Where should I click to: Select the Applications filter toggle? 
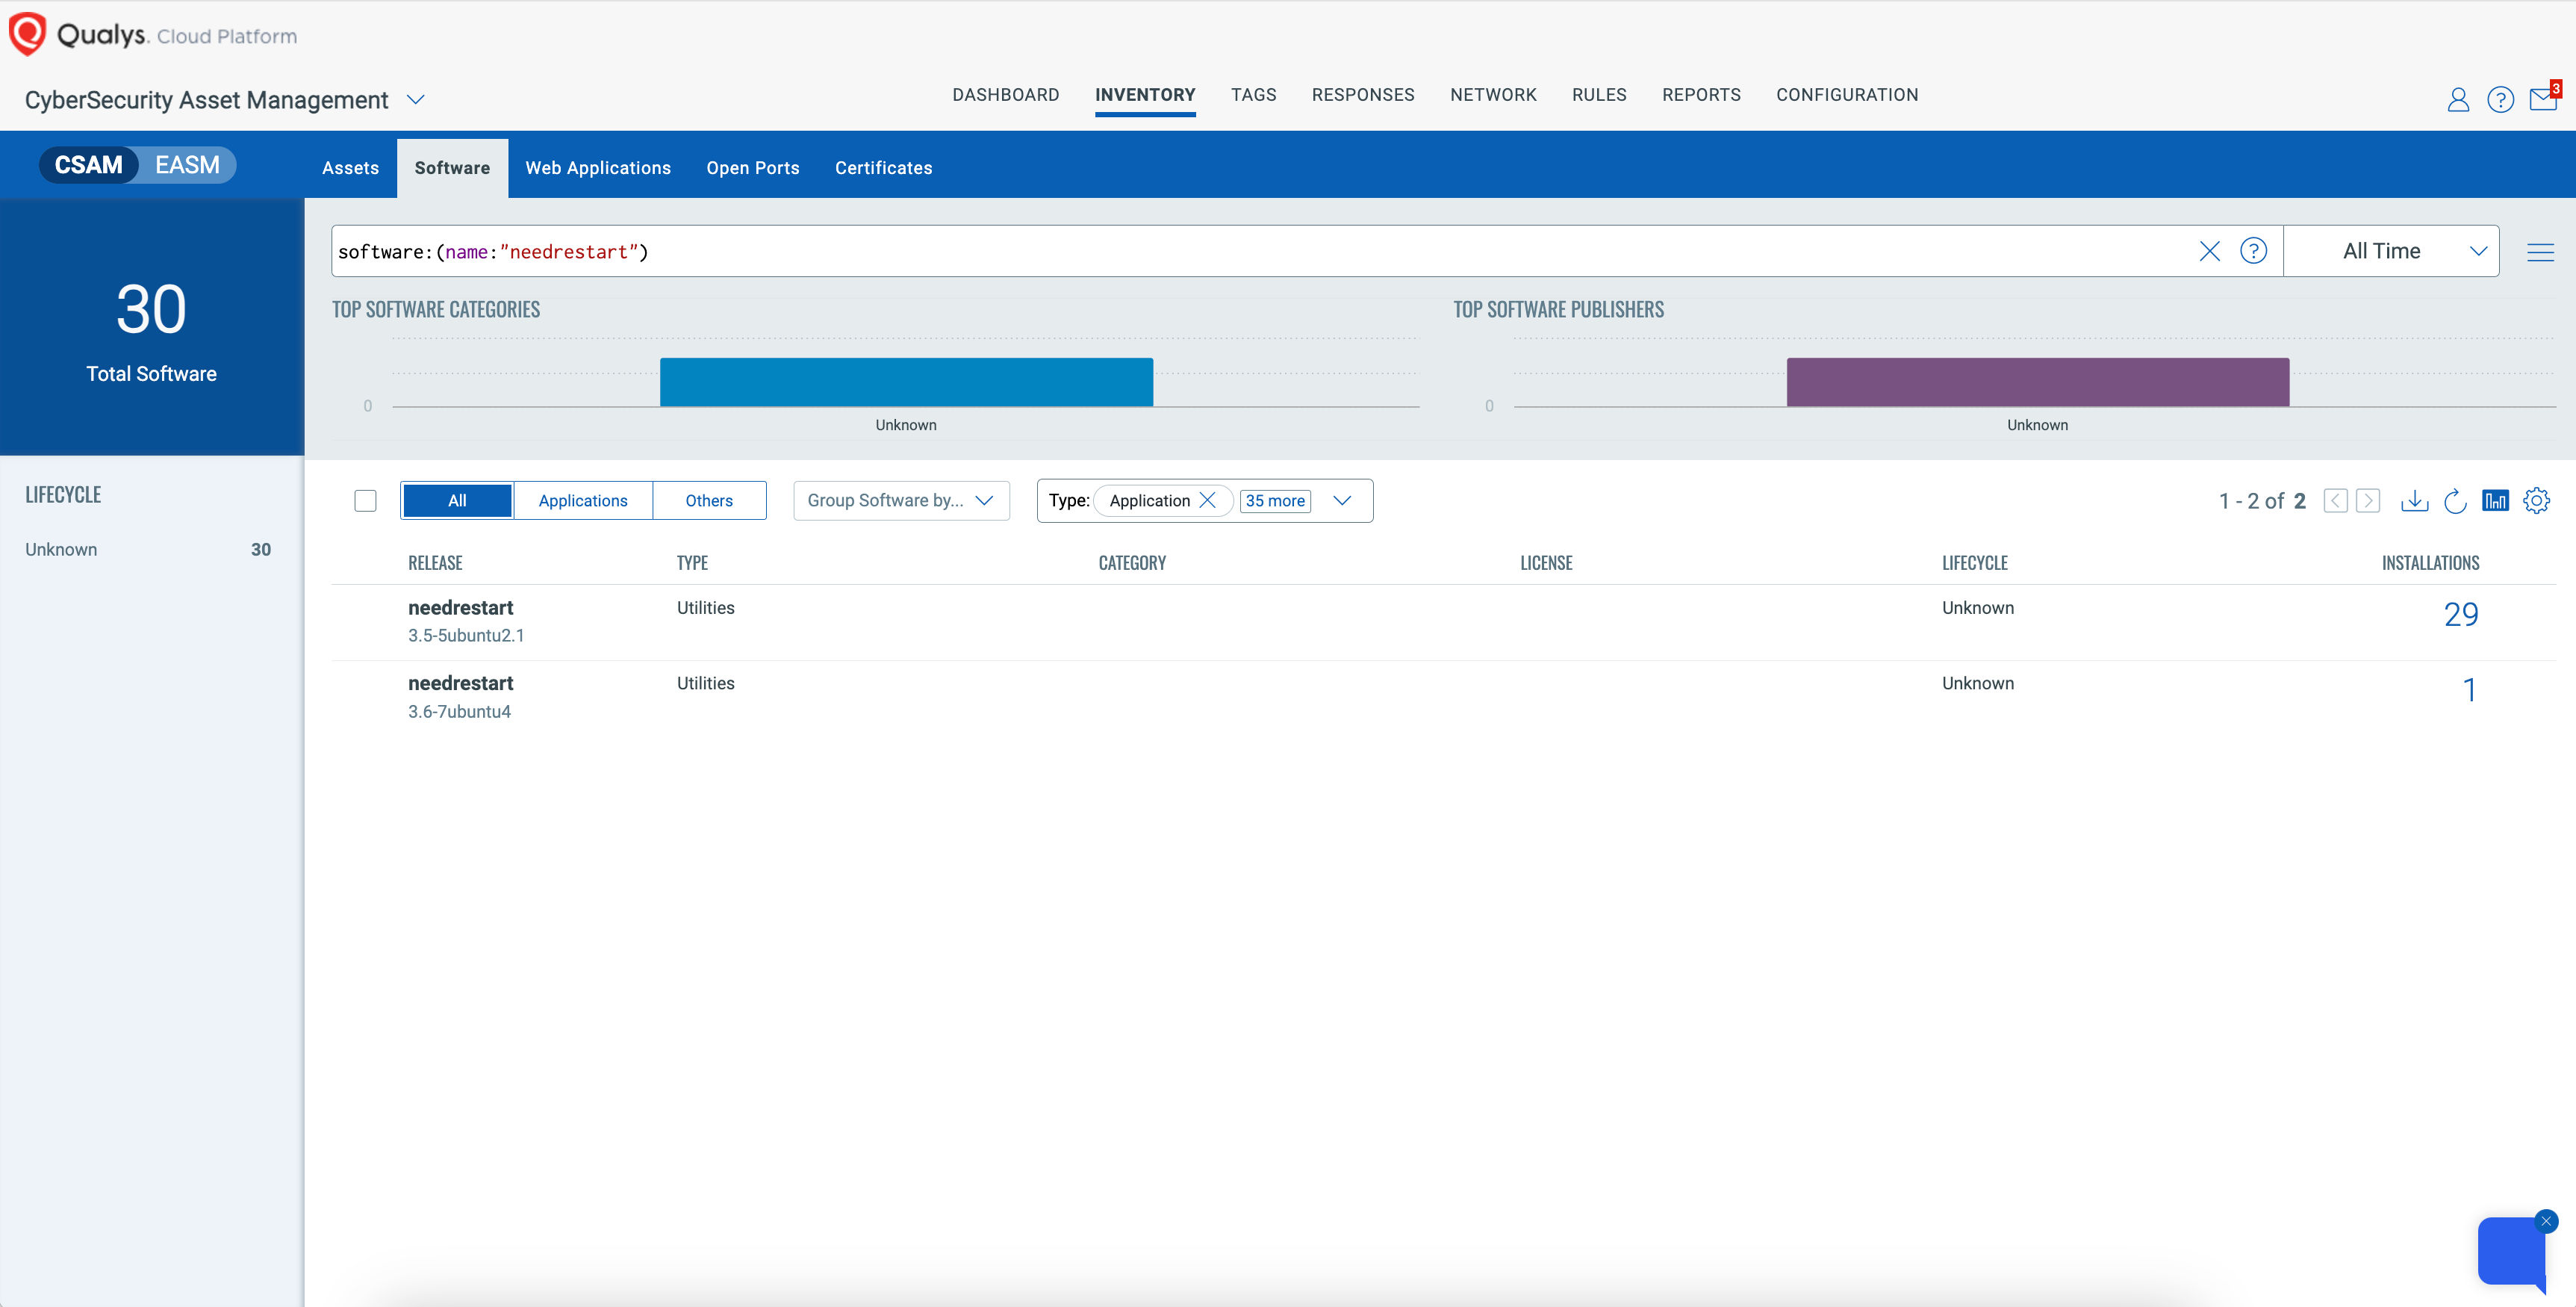[x=583, y=501]
